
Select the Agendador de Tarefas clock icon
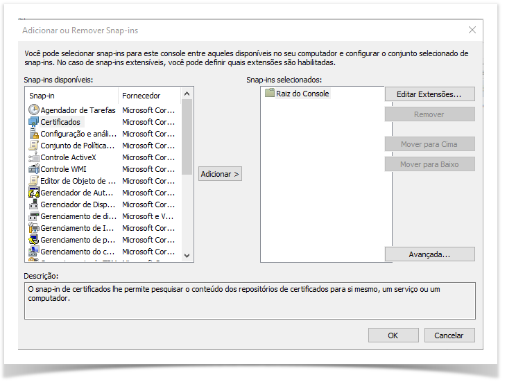coord(34,110)
